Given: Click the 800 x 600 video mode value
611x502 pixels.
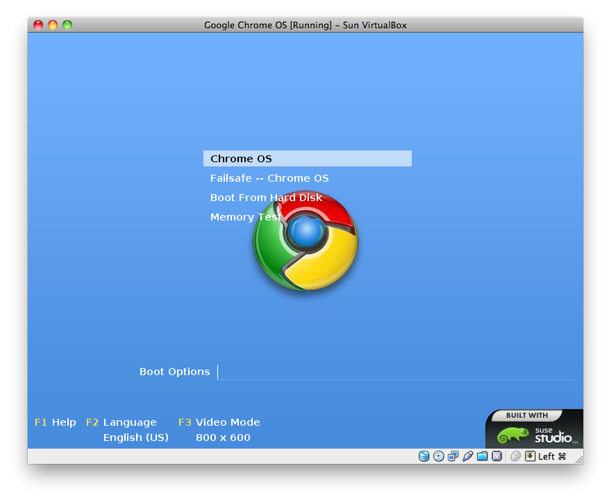Looking at the screenshot, I should tap(223, 438).
